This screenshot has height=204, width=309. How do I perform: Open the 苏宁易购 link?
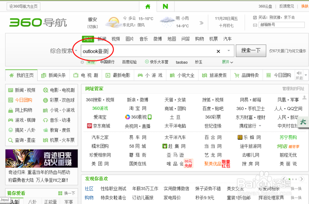pos(288,137)
